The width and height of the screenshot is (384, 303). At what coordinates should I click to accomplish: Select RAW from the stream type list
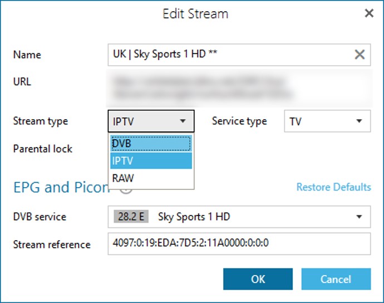coord(151,178)
